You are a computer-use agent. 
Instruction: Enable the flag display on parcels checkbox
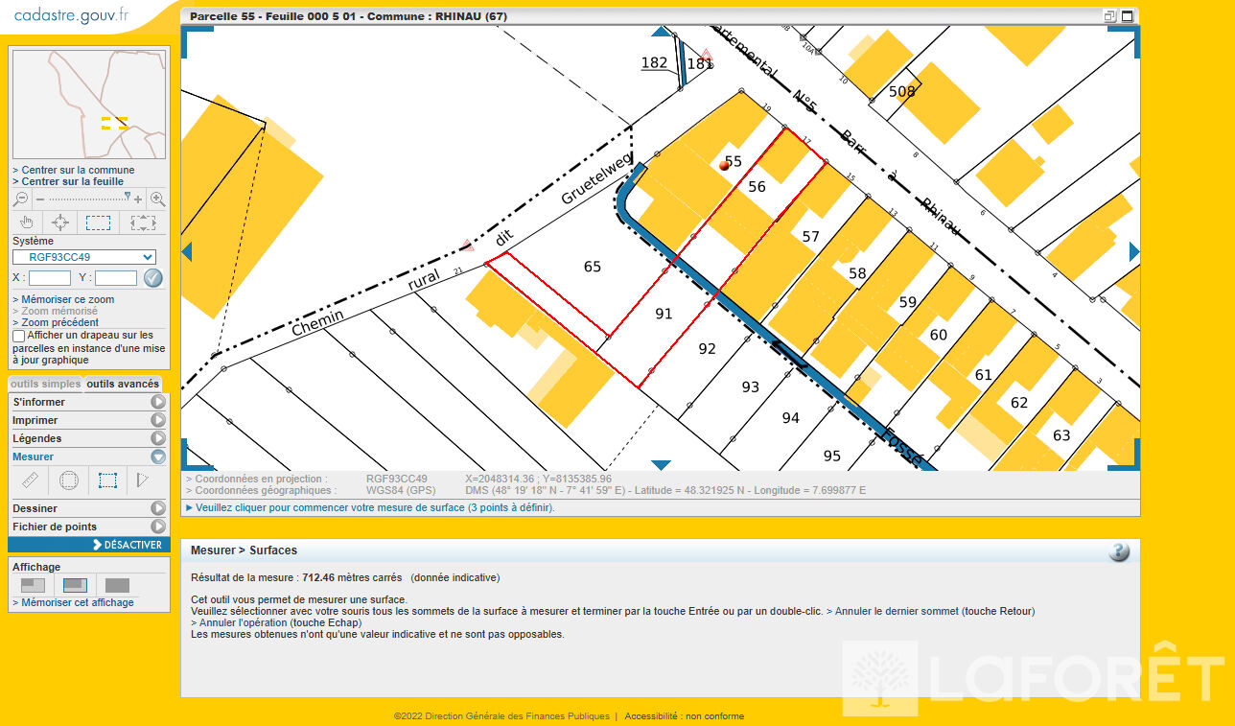pyautogui.click(x=18, y=336)
